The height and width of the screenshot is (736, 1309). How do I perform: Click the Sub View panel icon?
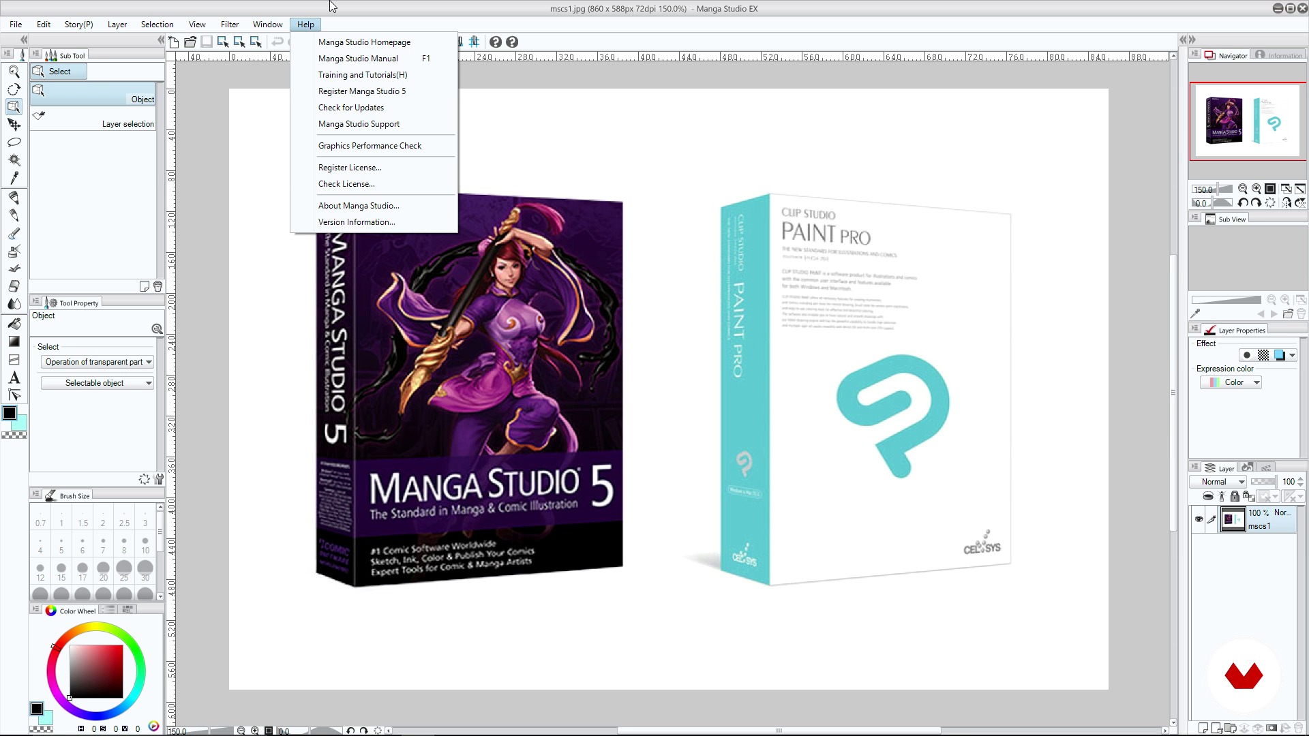point(1207,219)
